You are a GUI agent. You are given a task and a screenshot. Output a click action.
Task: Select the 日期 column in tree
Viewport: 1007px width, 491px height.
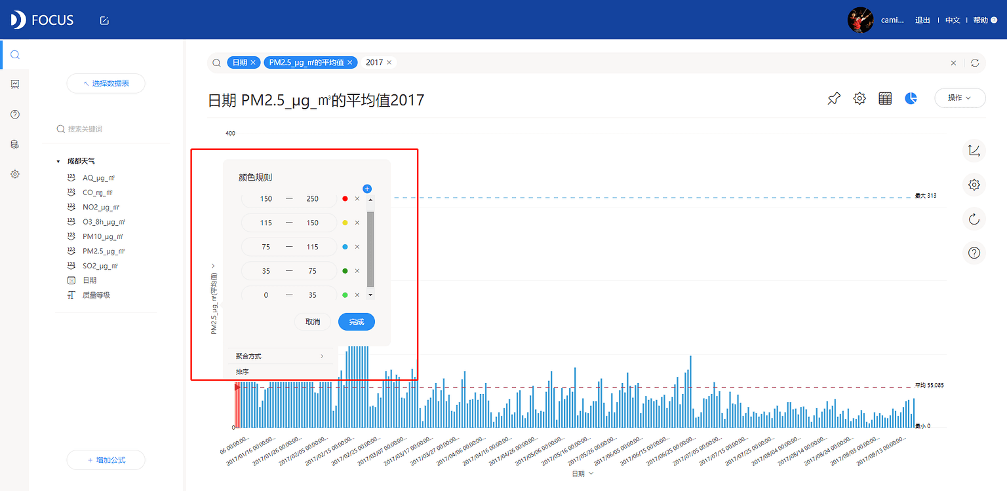[x=89, y=280]
